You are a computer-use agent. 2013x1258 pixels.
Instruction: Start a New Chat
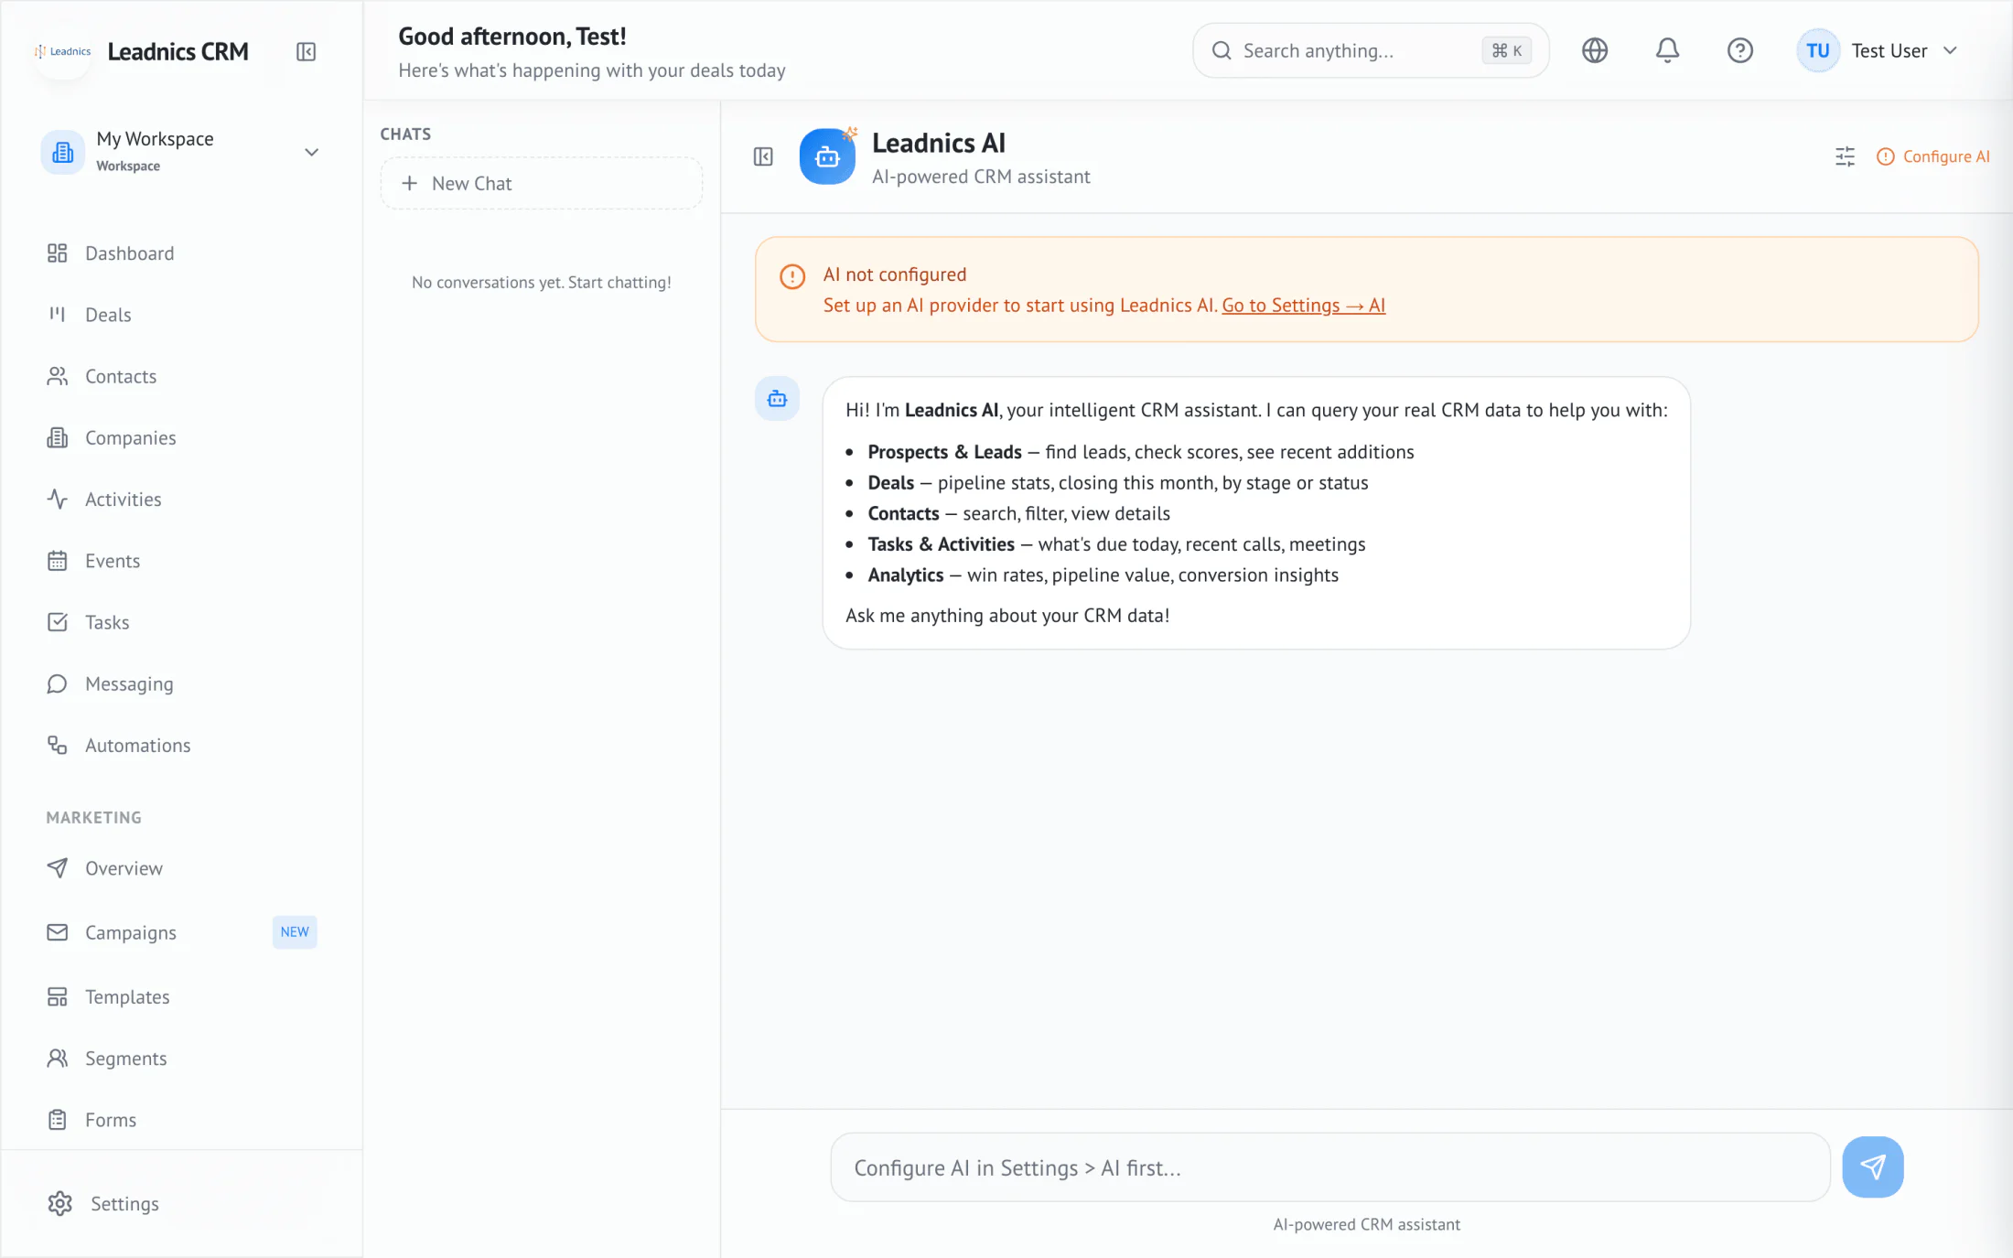[542, 183]
